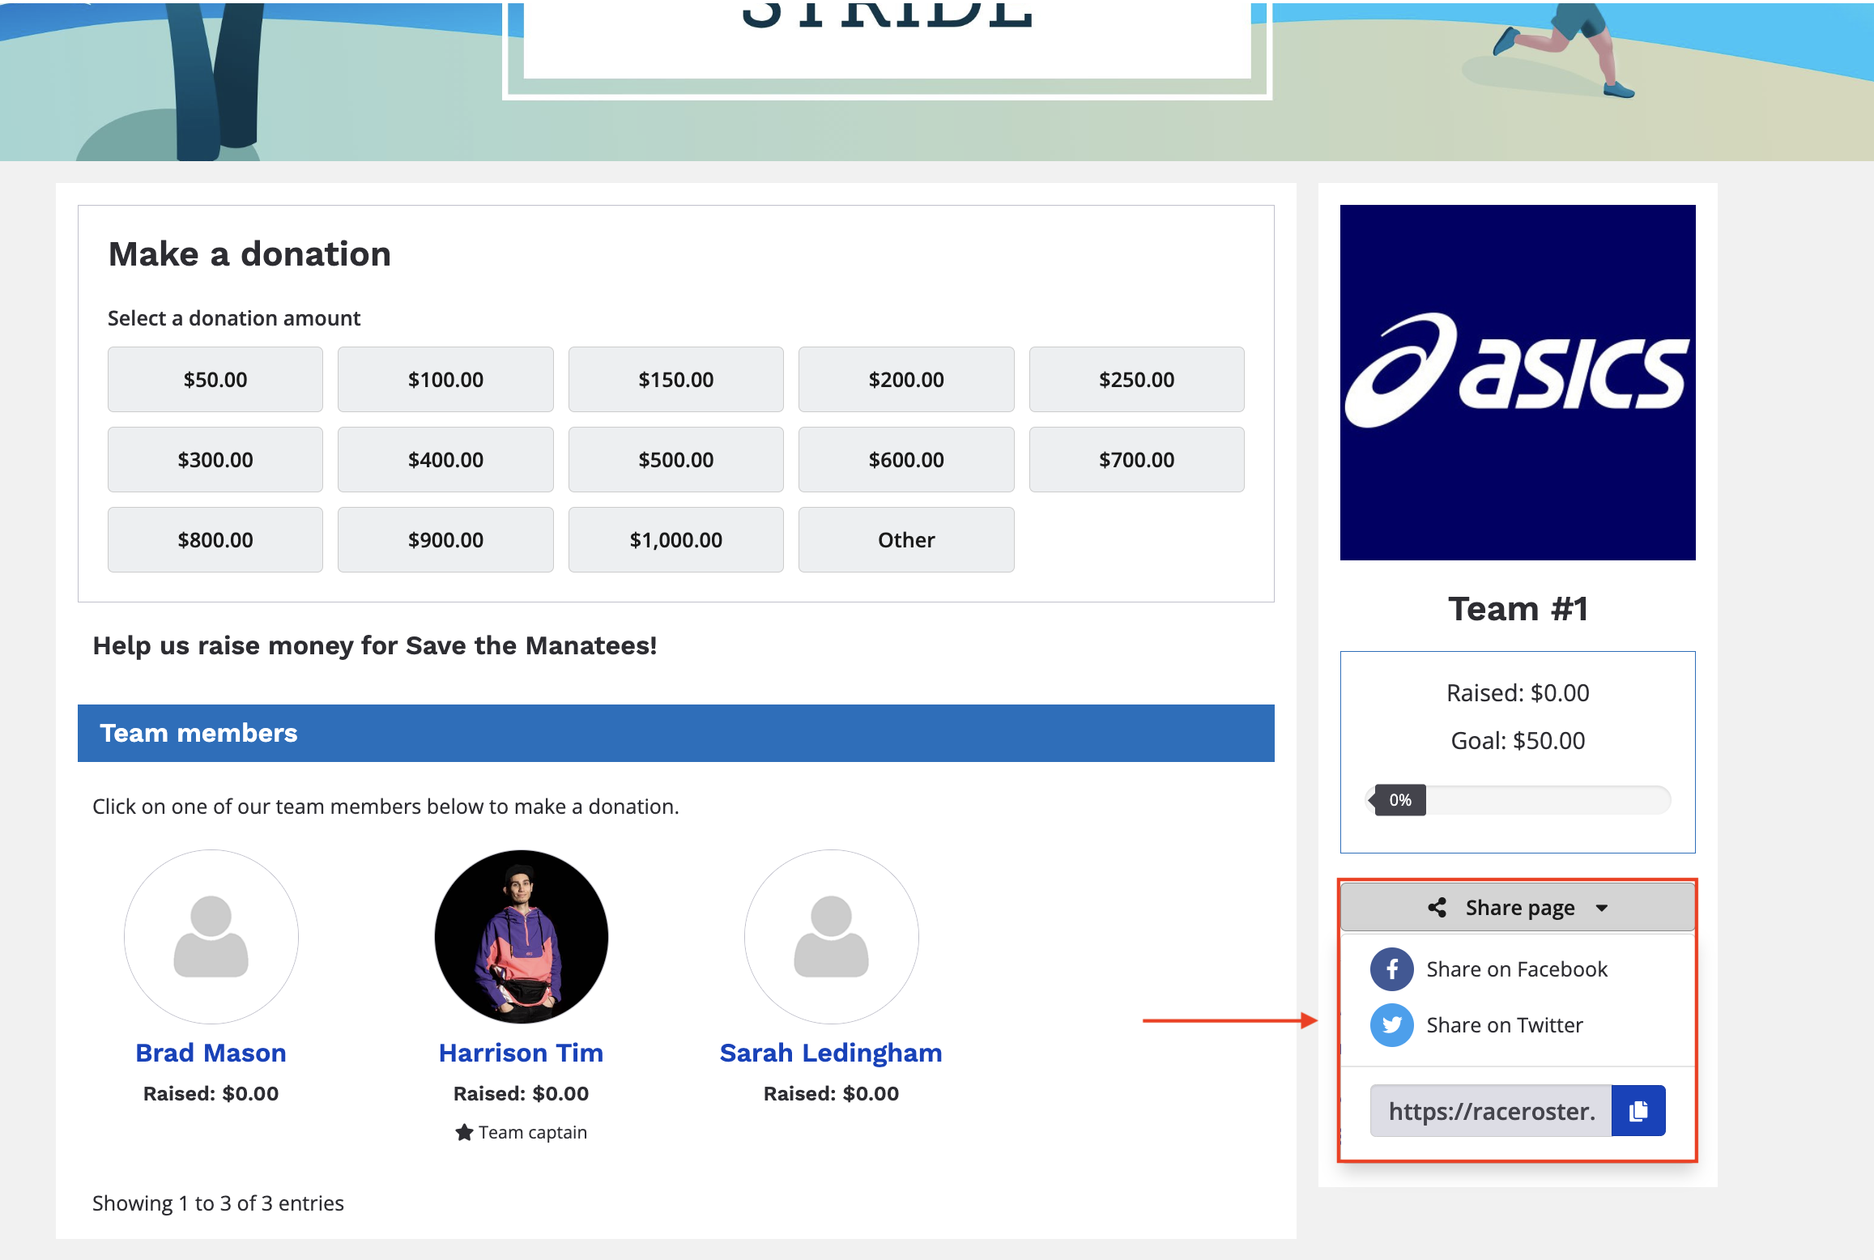The height and width of the screenshot is (1260, 1874).
Task: Click the raceroster URL field
Action: pyautogui.click(x=1493, y=1110)
